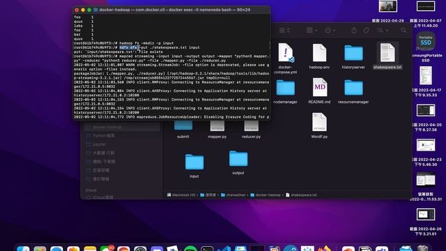This screenshot has height=251, width=446.
Task: Select the input folder in Finder
Action: click(194, 166)
